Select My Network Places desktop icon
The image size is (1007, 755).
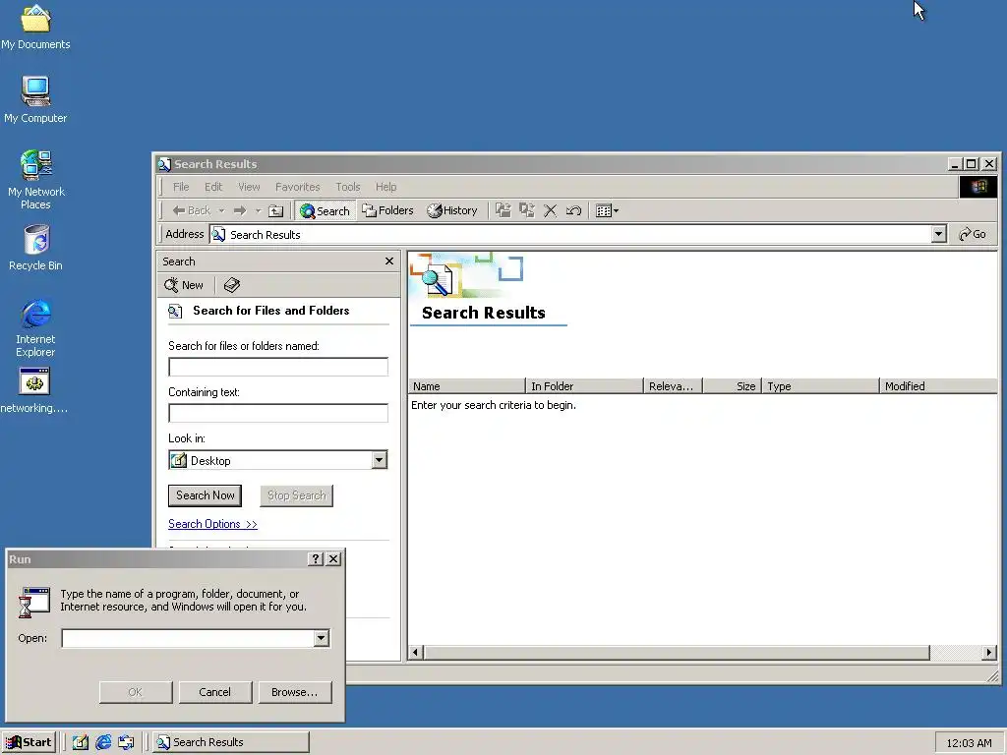(x=35, y=180)
